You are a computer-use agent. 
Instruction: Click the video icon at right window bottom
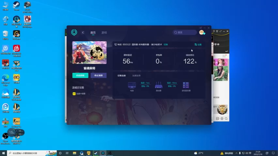click(218, 119)
